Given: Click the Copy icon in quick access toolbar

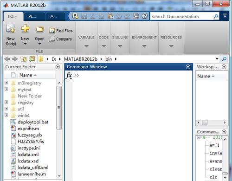Looking at the screenshot, I should (101, 16).
